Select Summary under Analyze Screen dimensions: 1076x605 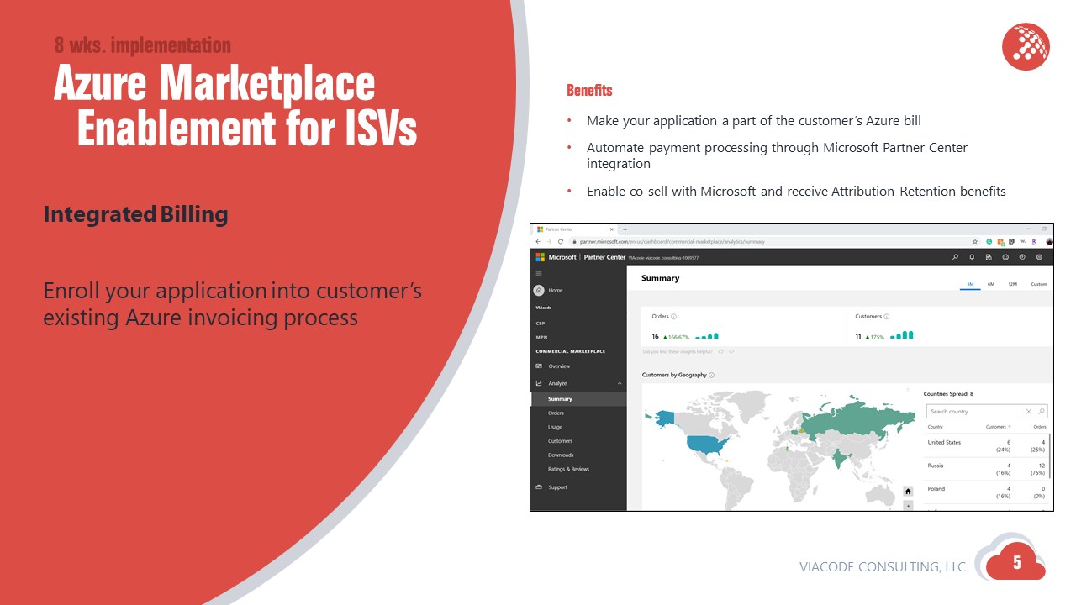[578, 399]
